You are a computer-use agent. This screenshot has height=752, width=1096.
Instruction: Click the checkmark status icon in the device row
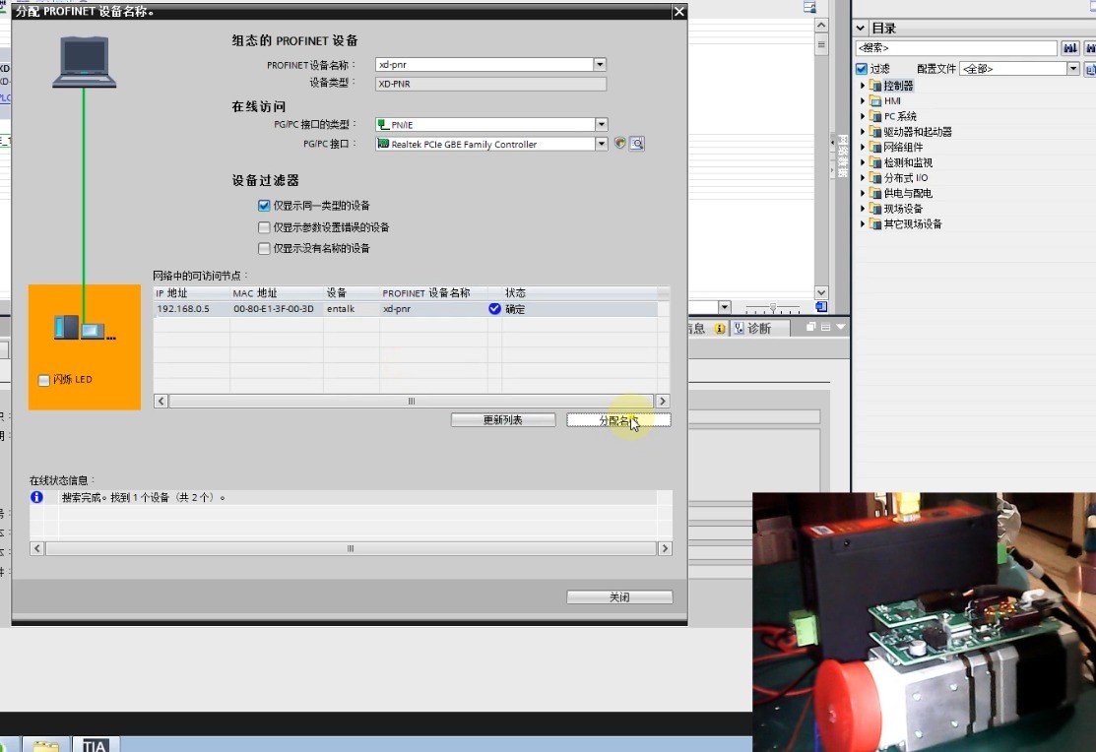pyautogui.click(x=494, y=309)
